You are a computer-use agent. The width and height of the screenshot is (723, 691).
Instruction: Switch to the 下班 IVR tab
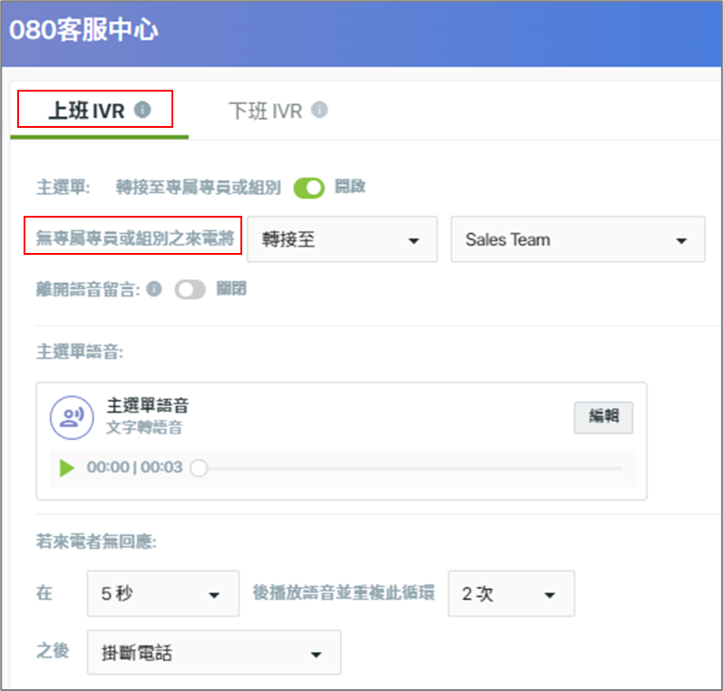tap(278, 111)
